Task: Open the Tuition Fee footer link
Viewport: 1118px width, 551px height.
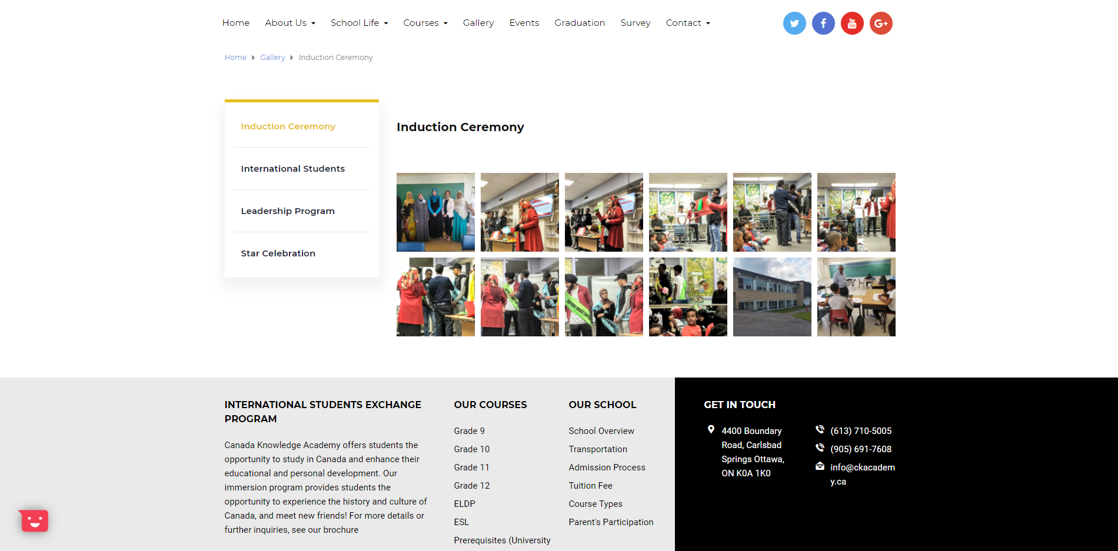Action: coord(591,486)
